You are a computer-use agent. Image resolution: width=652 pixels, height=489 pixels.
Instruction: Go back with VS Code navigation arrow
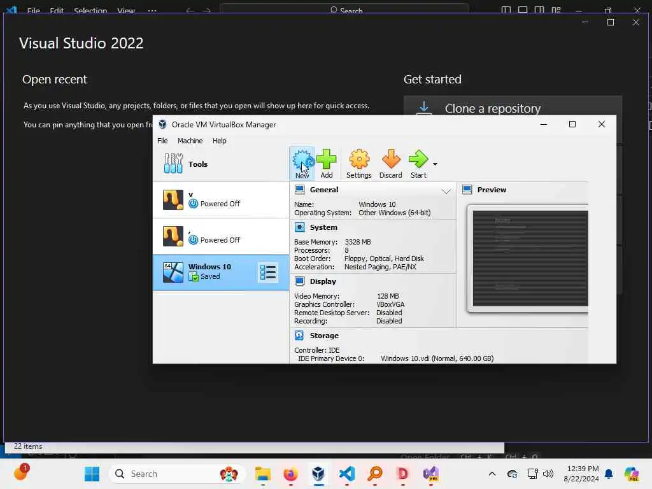tap(190, 10)
